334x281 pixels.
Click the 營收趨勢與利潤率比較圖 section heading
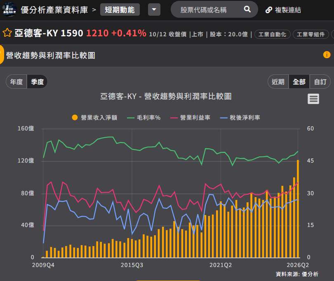point(51,55)
